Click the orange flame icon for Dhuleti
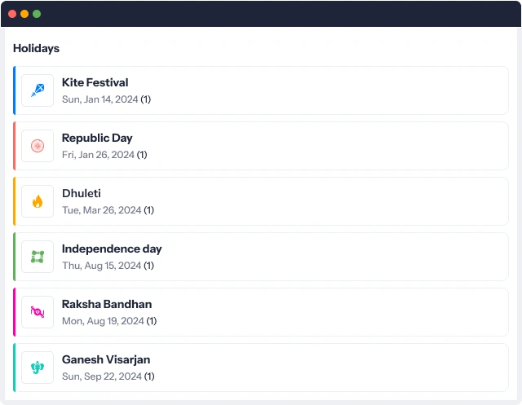The width and height of the screenshot is (522, 405). (x=38, y=201)
